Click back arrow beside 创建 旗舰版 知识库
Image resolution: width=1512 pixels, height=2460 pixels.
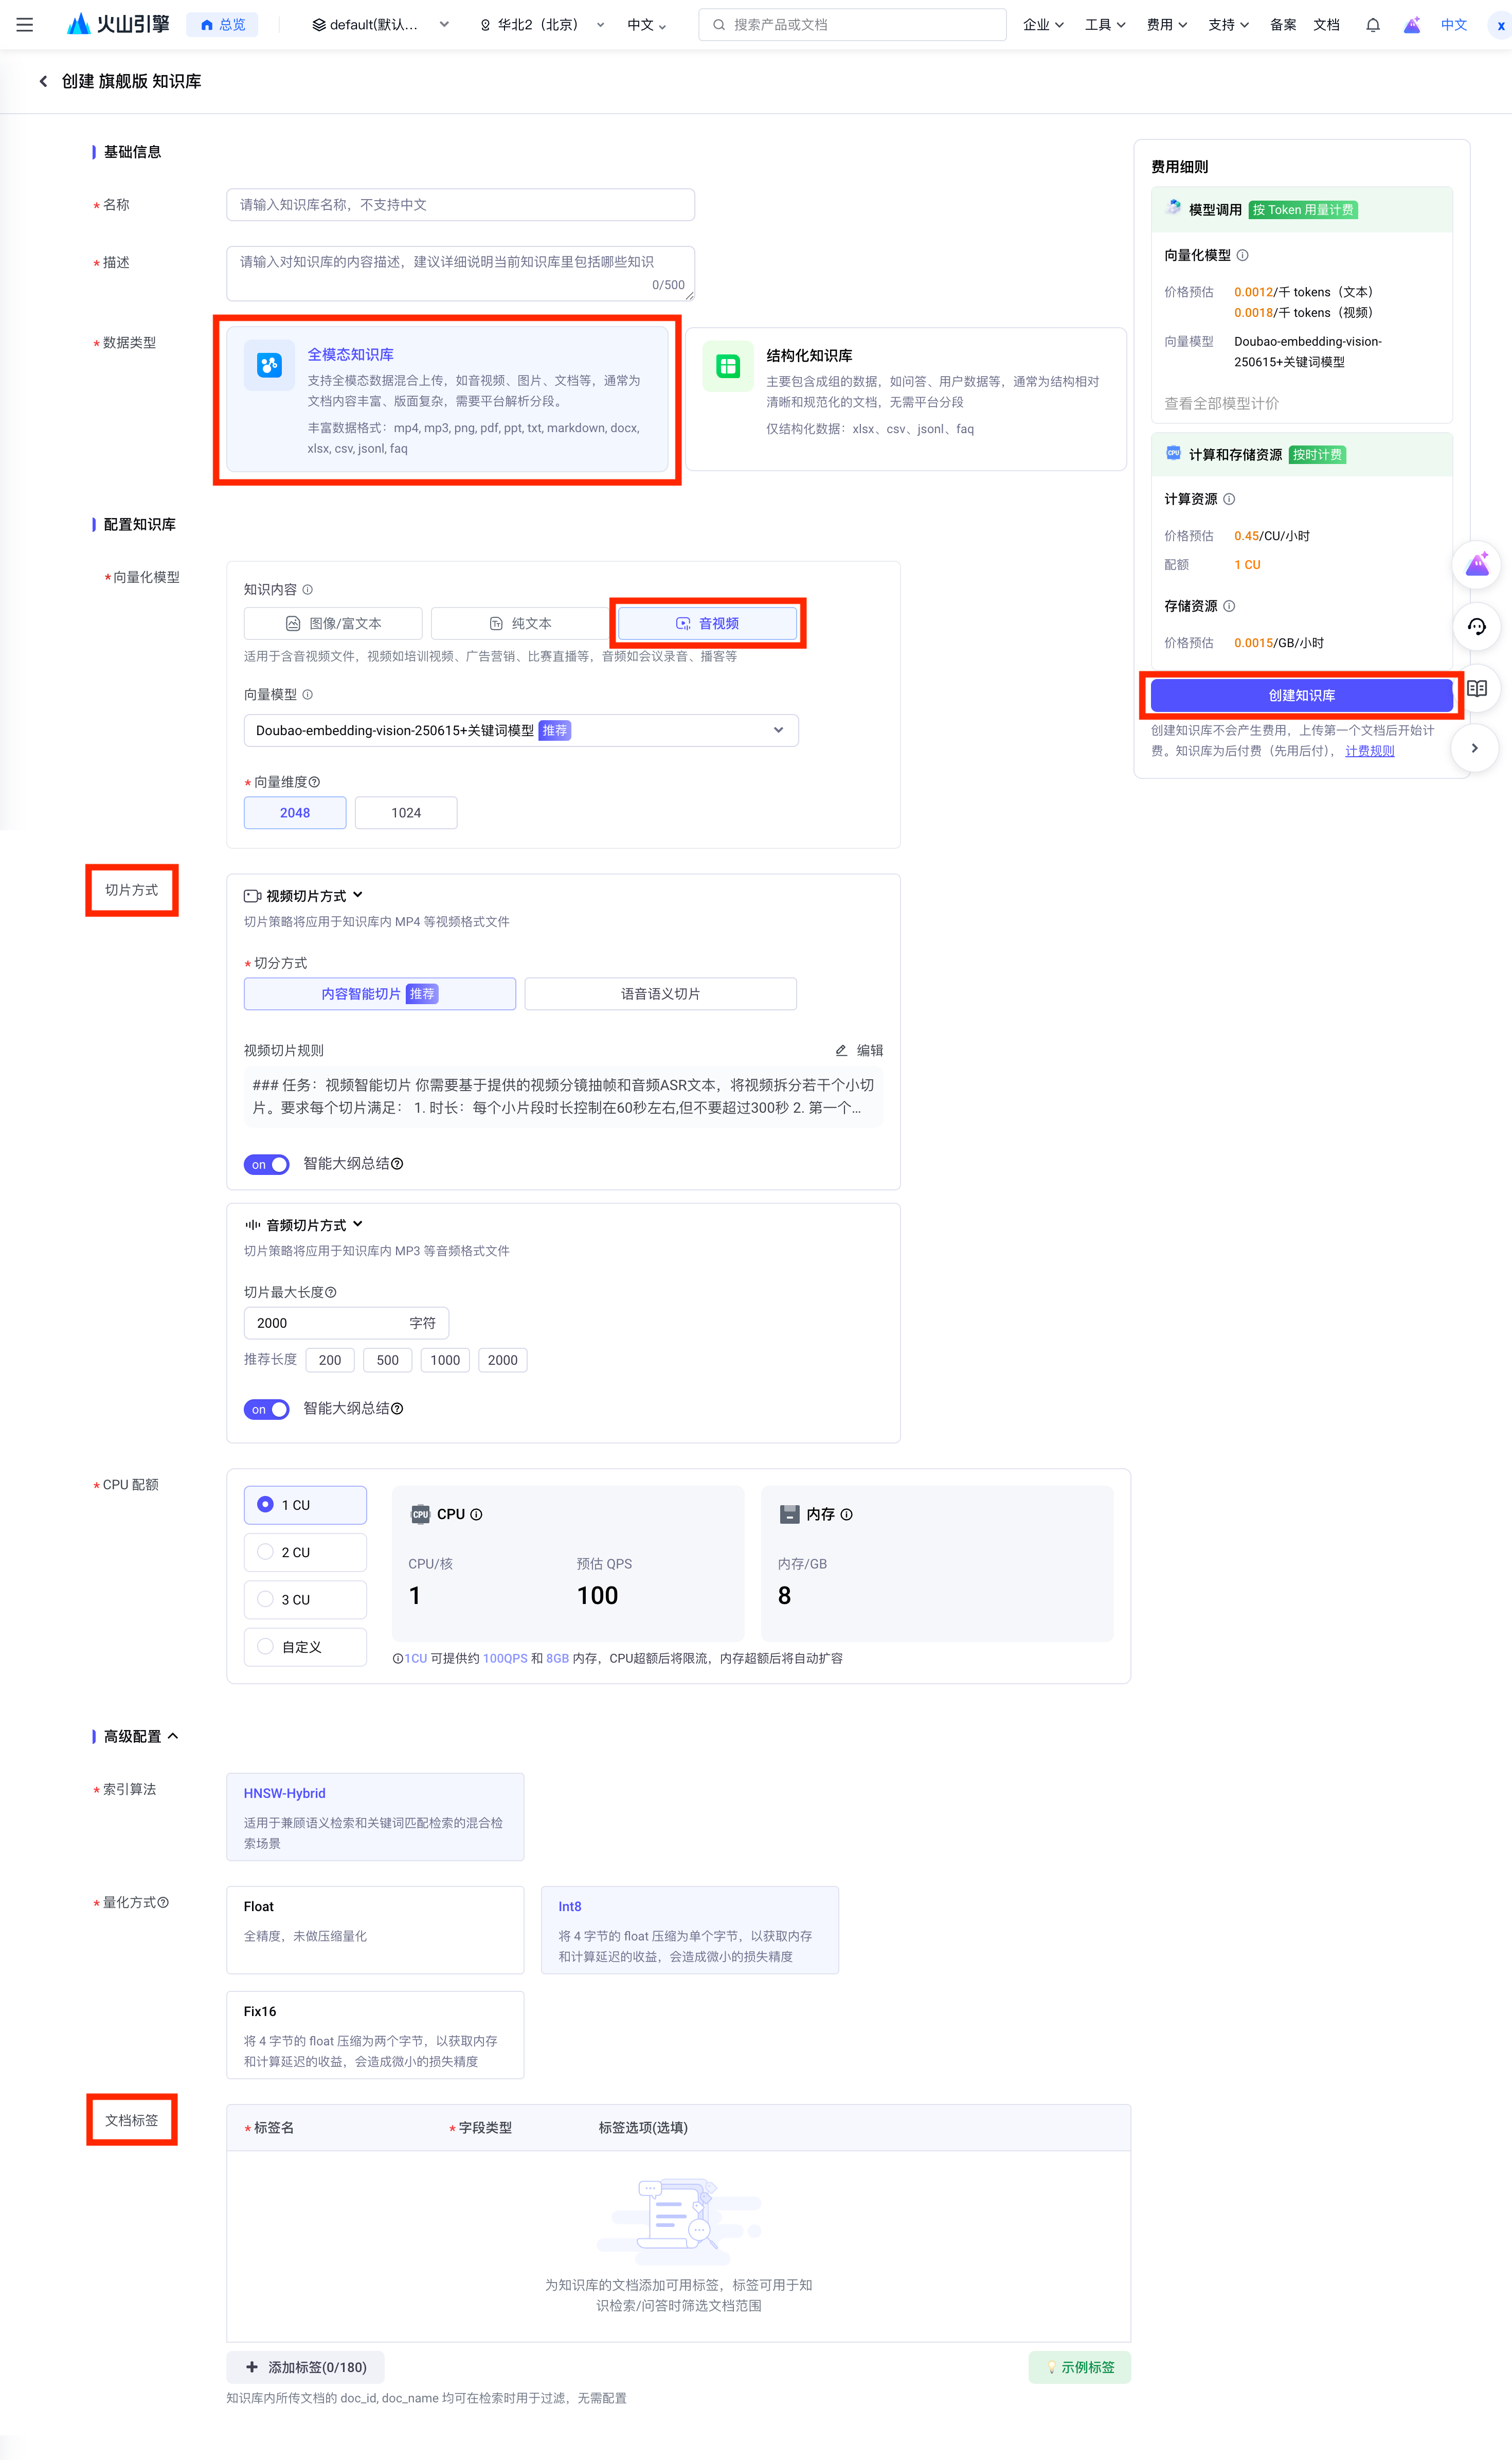[43, 81]
